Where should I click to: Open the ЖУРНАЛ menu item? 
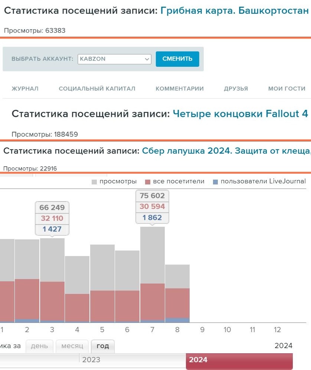pyautogui.click(x=24, y=89)
